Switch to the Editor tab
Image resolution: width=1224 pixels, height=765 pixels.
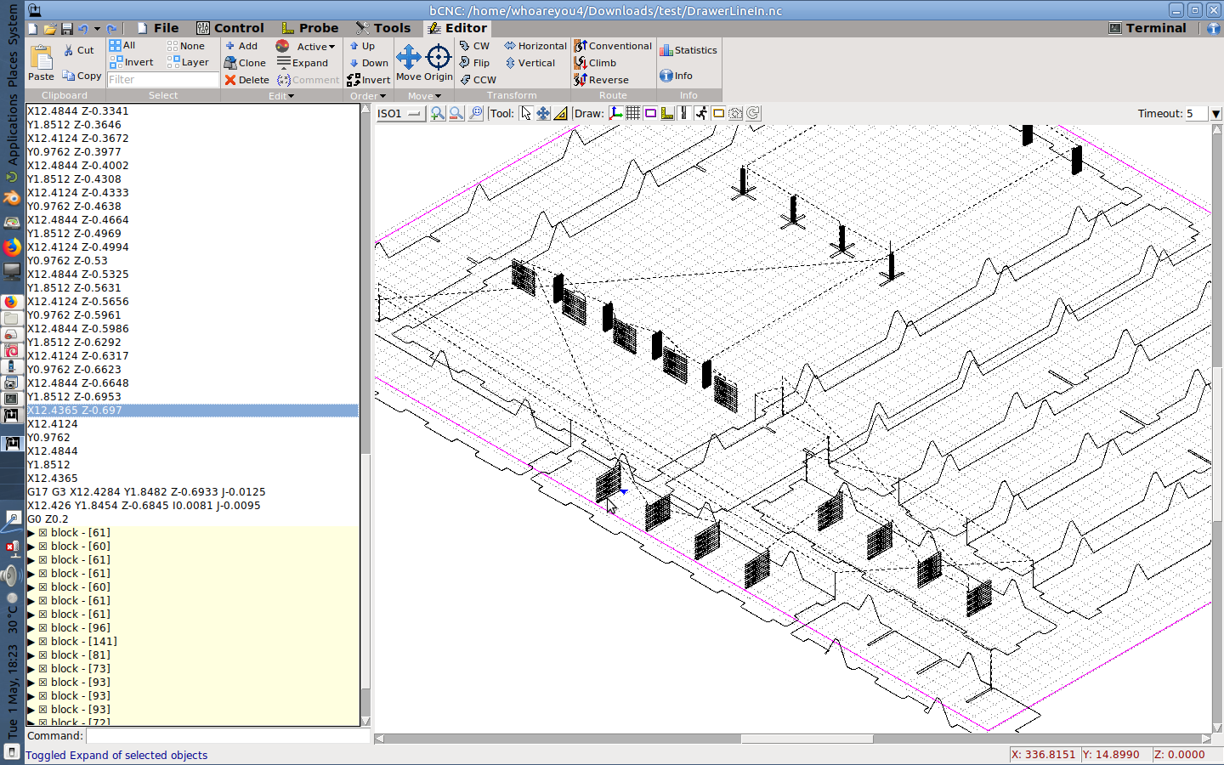(456, 28)
